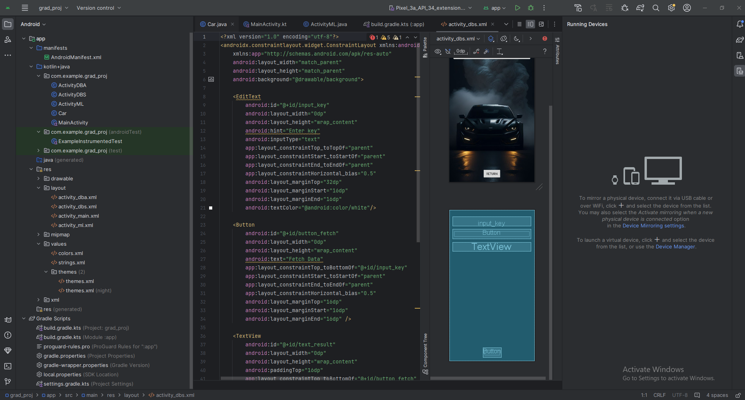Toggle night mode moon icon in designer

pos(517,38)
